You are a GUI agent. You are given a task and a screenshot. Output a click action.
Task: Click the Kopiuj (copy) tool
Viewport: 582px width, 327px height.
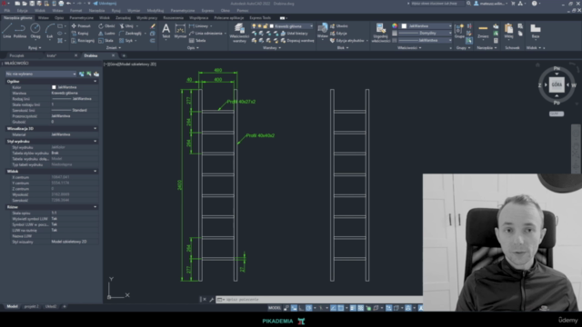[x=79, y=34]
